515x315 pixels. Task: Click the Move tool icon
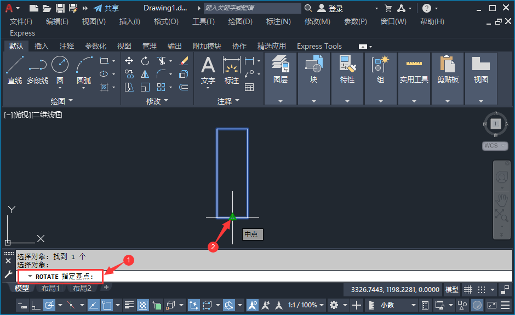pyautogui.click(x=129, y=61)
